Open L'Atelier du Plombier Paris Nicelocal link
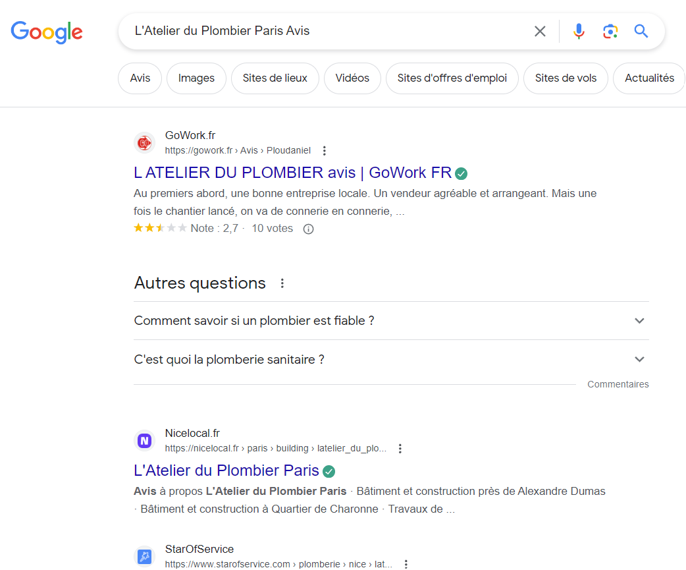 226,470
